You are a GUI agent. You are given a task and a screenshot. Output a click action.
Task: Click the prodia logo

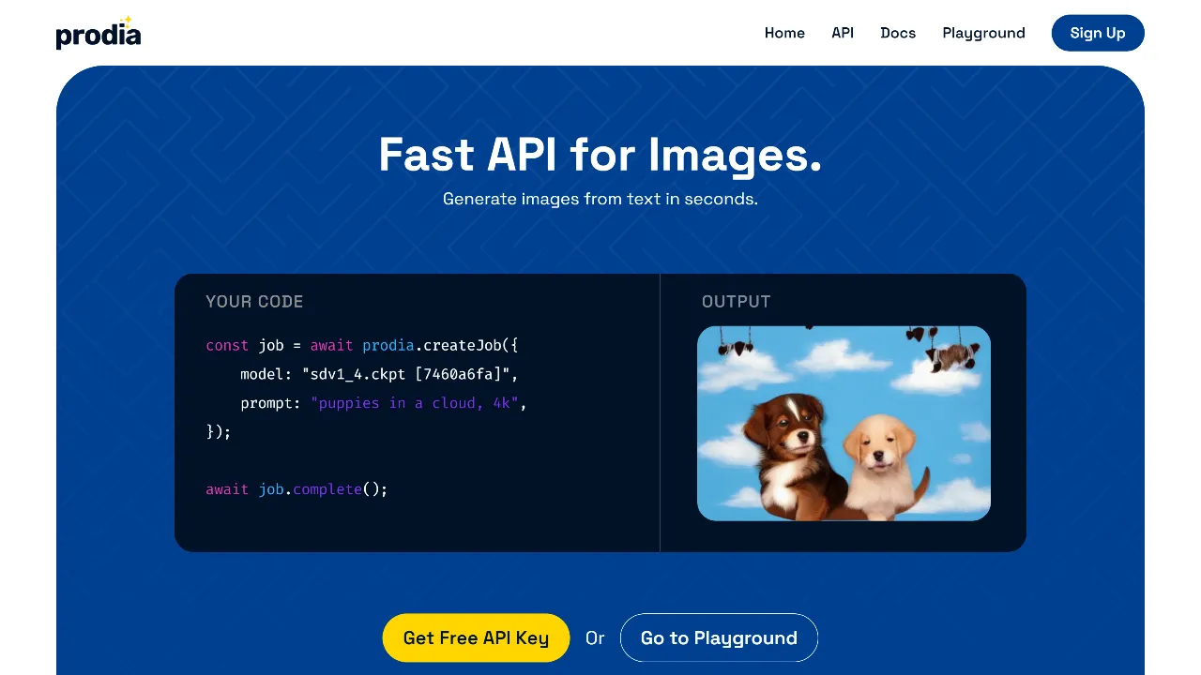point(99,33)
